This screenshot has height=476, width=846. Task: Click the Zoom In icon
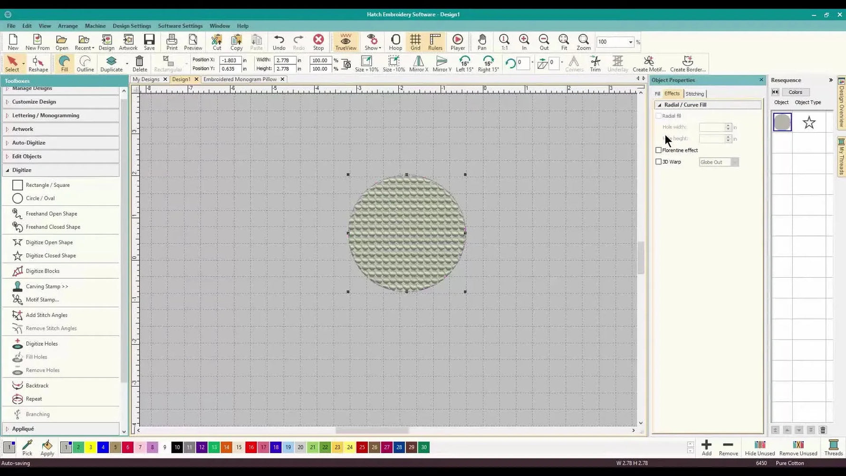524,42
